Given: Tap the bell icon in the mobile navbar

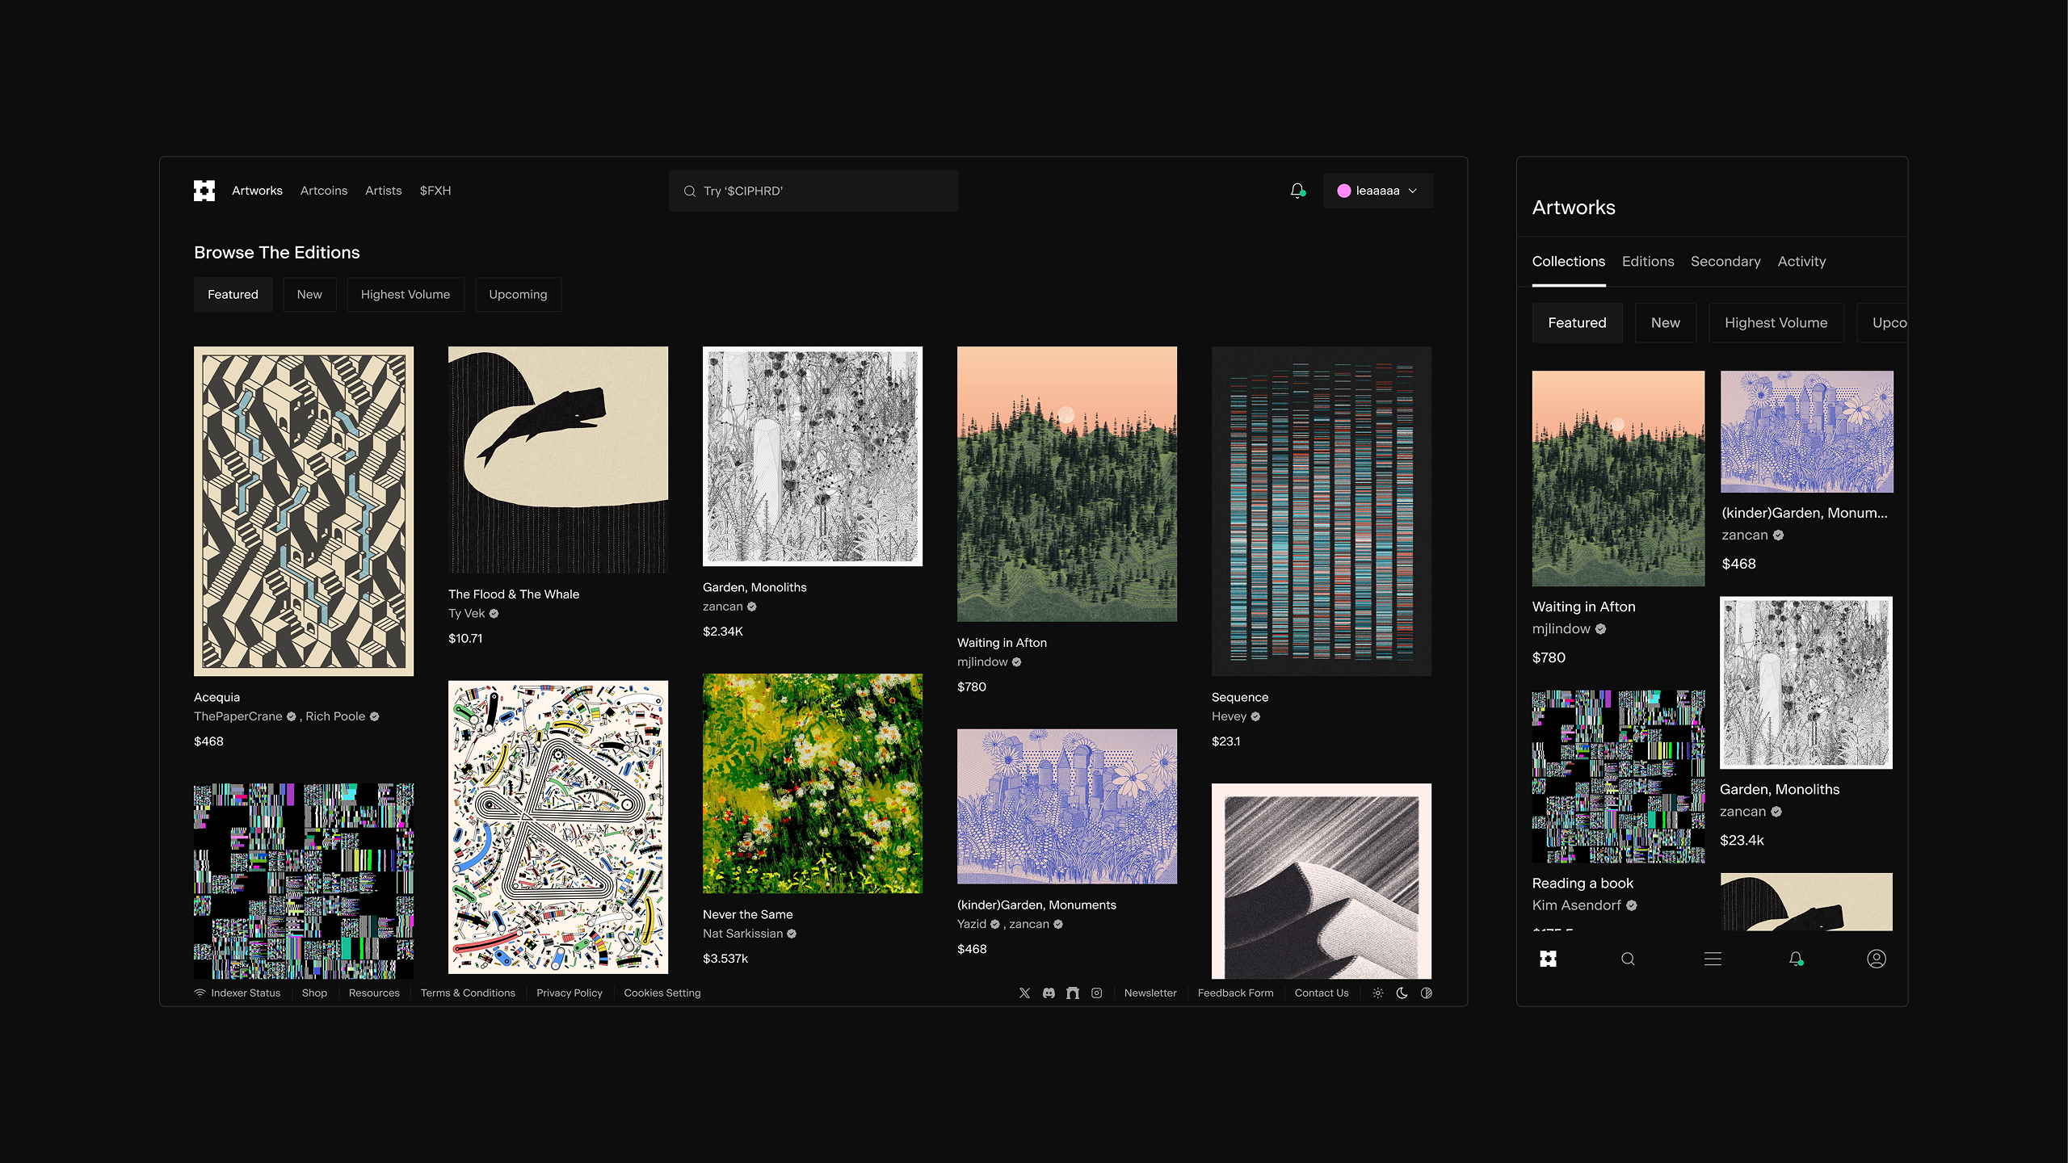Looking at the screenshot, I should (1795, 959).
